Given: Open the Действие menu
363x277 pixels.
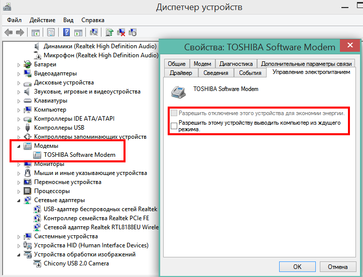Looking at the screenshot, I should 42,20.
